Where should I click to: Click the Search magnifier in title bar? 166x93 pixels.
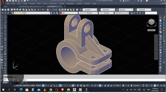pos(120,1)
